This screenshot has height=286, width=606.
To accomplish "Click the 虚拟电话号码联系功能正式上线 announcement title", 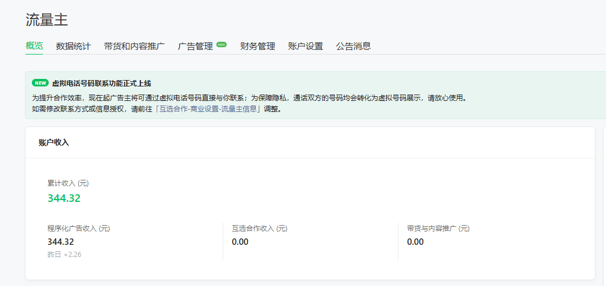I will 101,83.
